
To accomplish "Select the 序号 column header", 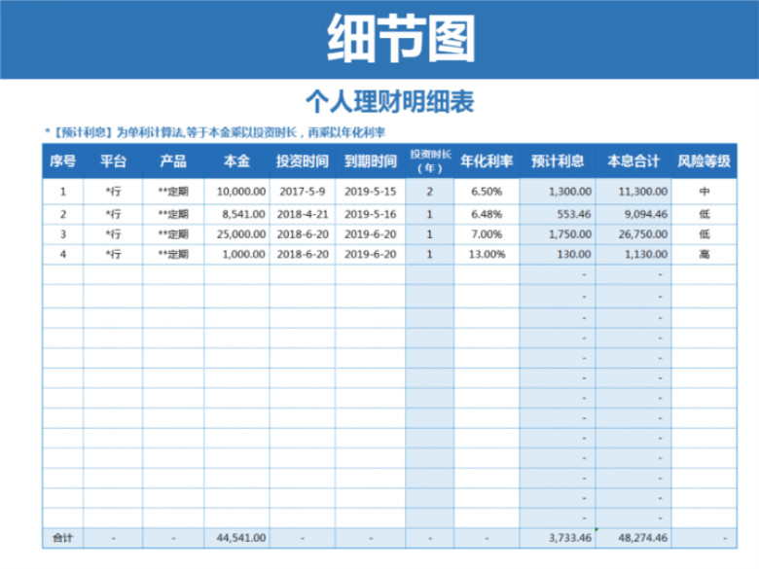I will [63, 161].
